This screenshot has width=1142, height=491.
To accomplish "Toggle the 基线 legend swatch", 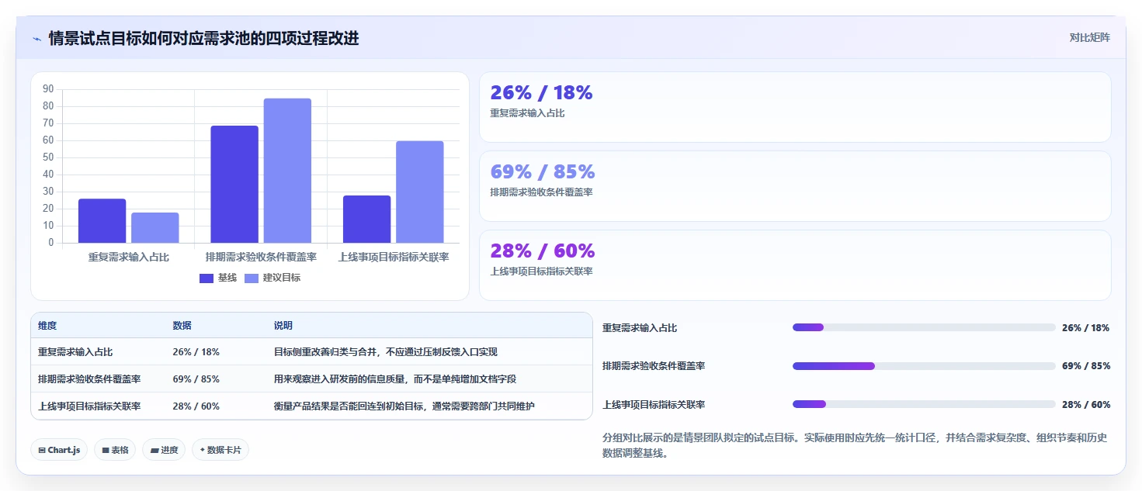I will [206, 278].
